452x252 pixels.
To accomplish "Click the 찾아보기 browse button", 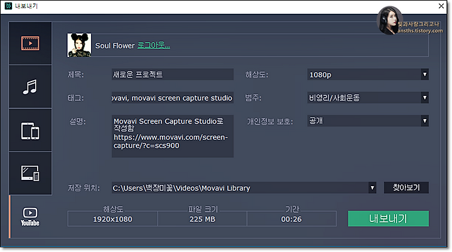I will click(406, 187).
